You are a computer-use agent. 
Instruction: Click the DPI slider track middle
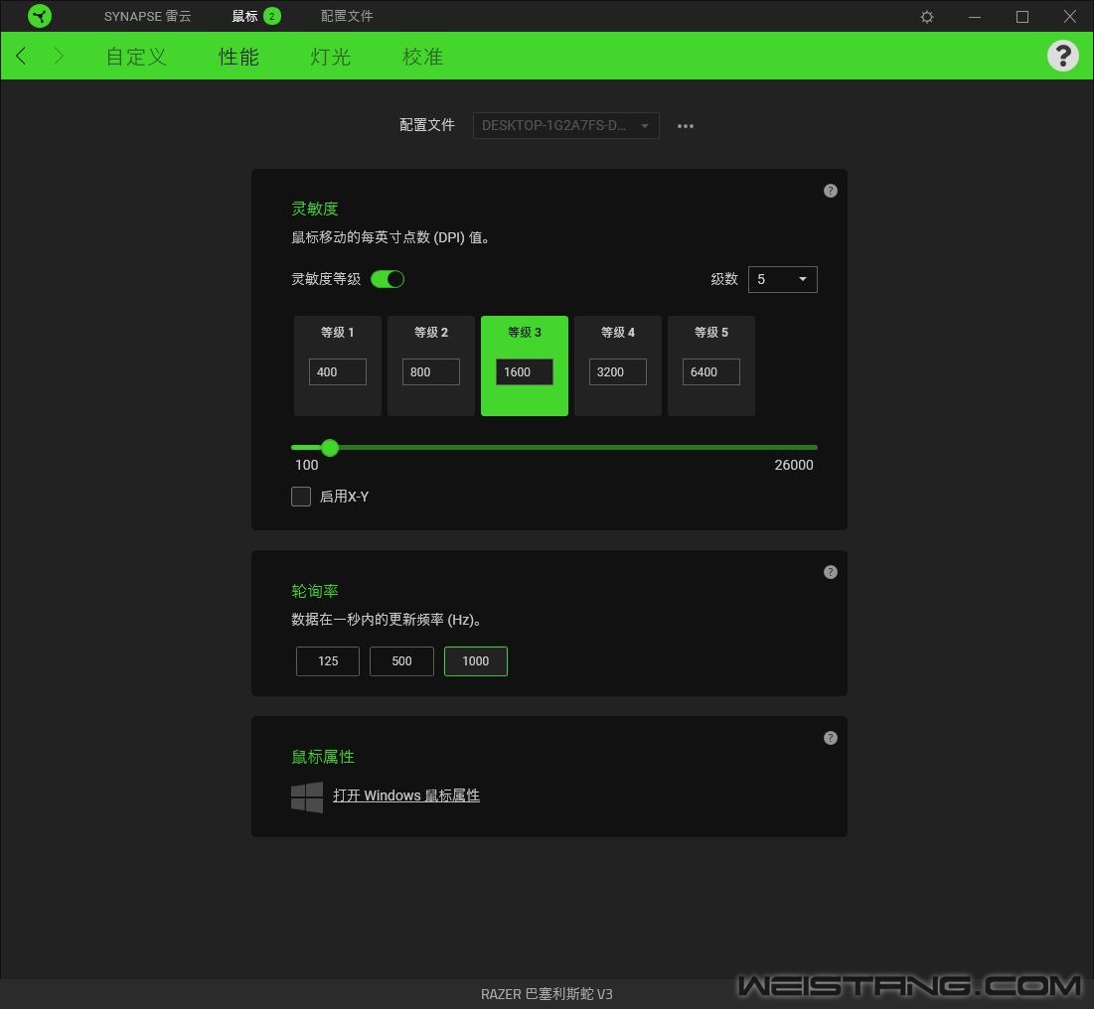(x=554, y=448)
